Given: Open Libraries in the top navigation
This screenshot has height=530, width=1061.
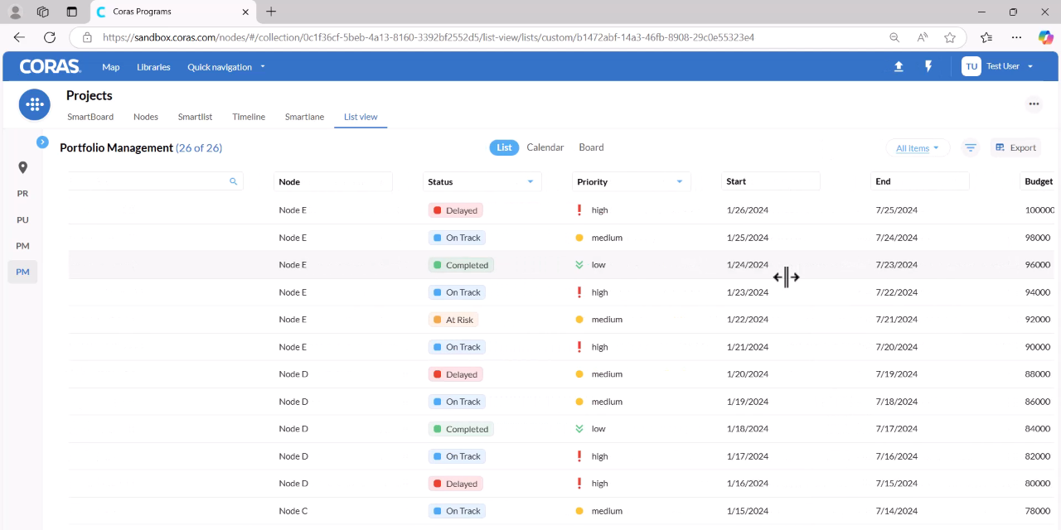Looking at the screenshot, I should click(153, 67).
